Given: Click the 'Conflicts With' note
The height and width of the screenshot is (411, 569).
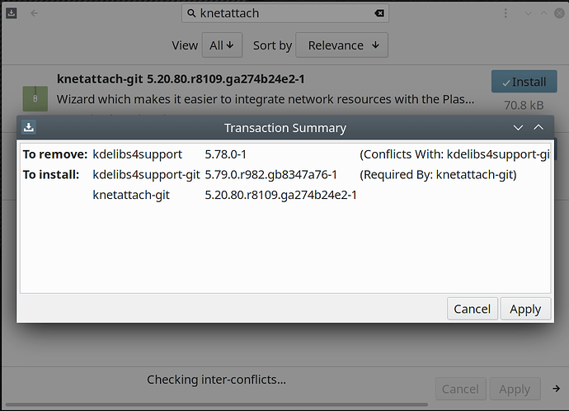Looking at the screenshot, I should coord(454,154).
